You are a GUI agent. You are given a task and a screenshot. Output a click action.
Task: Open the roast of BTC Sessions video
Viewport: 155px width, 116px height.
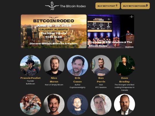point(111,32)
